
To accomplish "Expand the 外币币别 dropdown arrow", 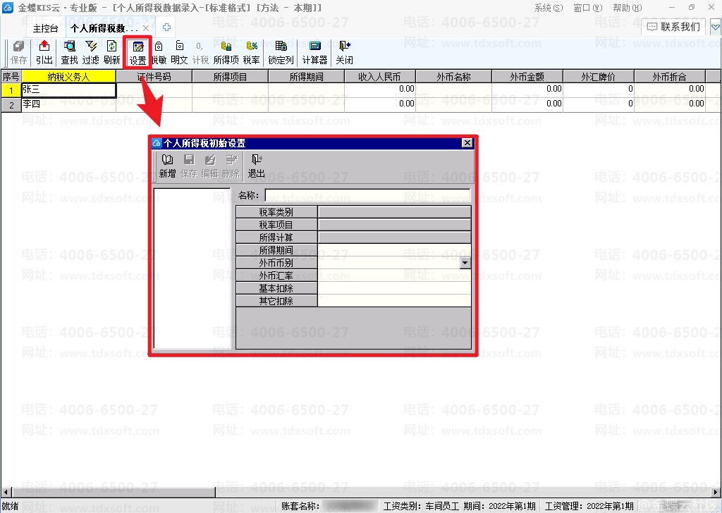I will point(465,263).
